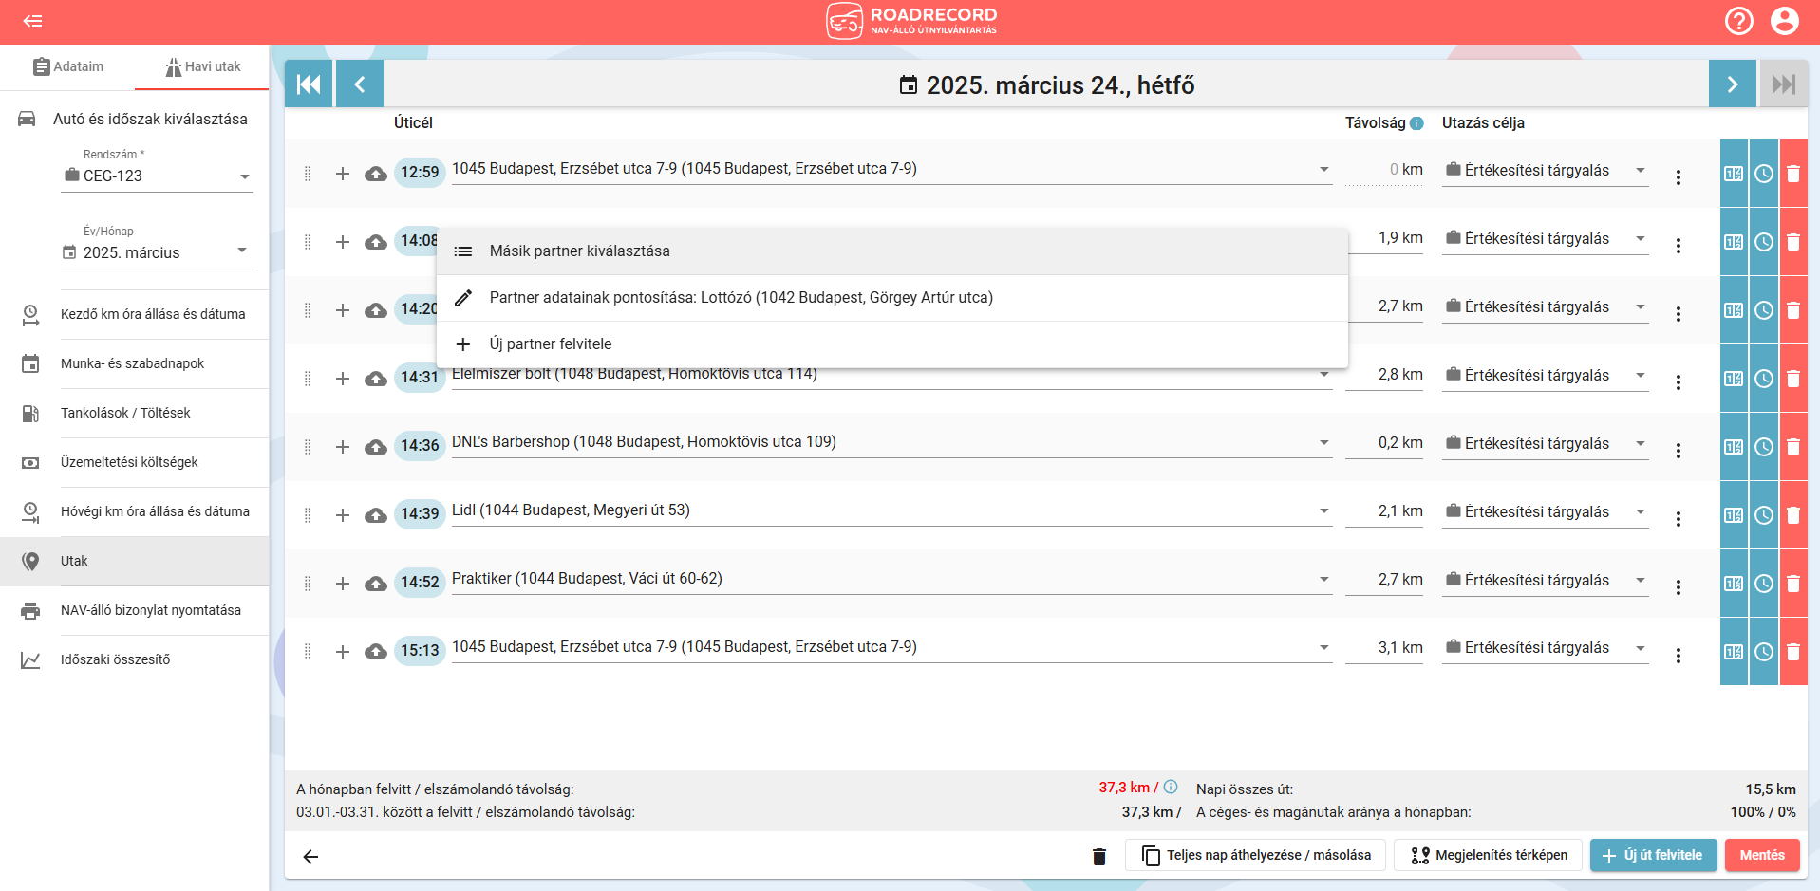The height and width of the screenshot is (891, 1820).
Task: Open three-dot menu for DNL's Barbershop row
Action: pyautogui.click(x=1678, y=450)
